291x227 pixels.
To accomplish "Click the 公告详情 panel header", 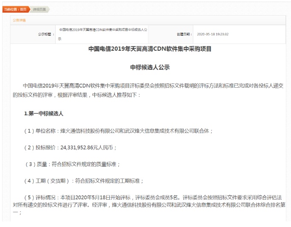I will 19,20.
